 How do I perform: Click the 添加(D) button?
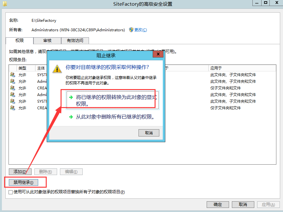click(20, 172)
